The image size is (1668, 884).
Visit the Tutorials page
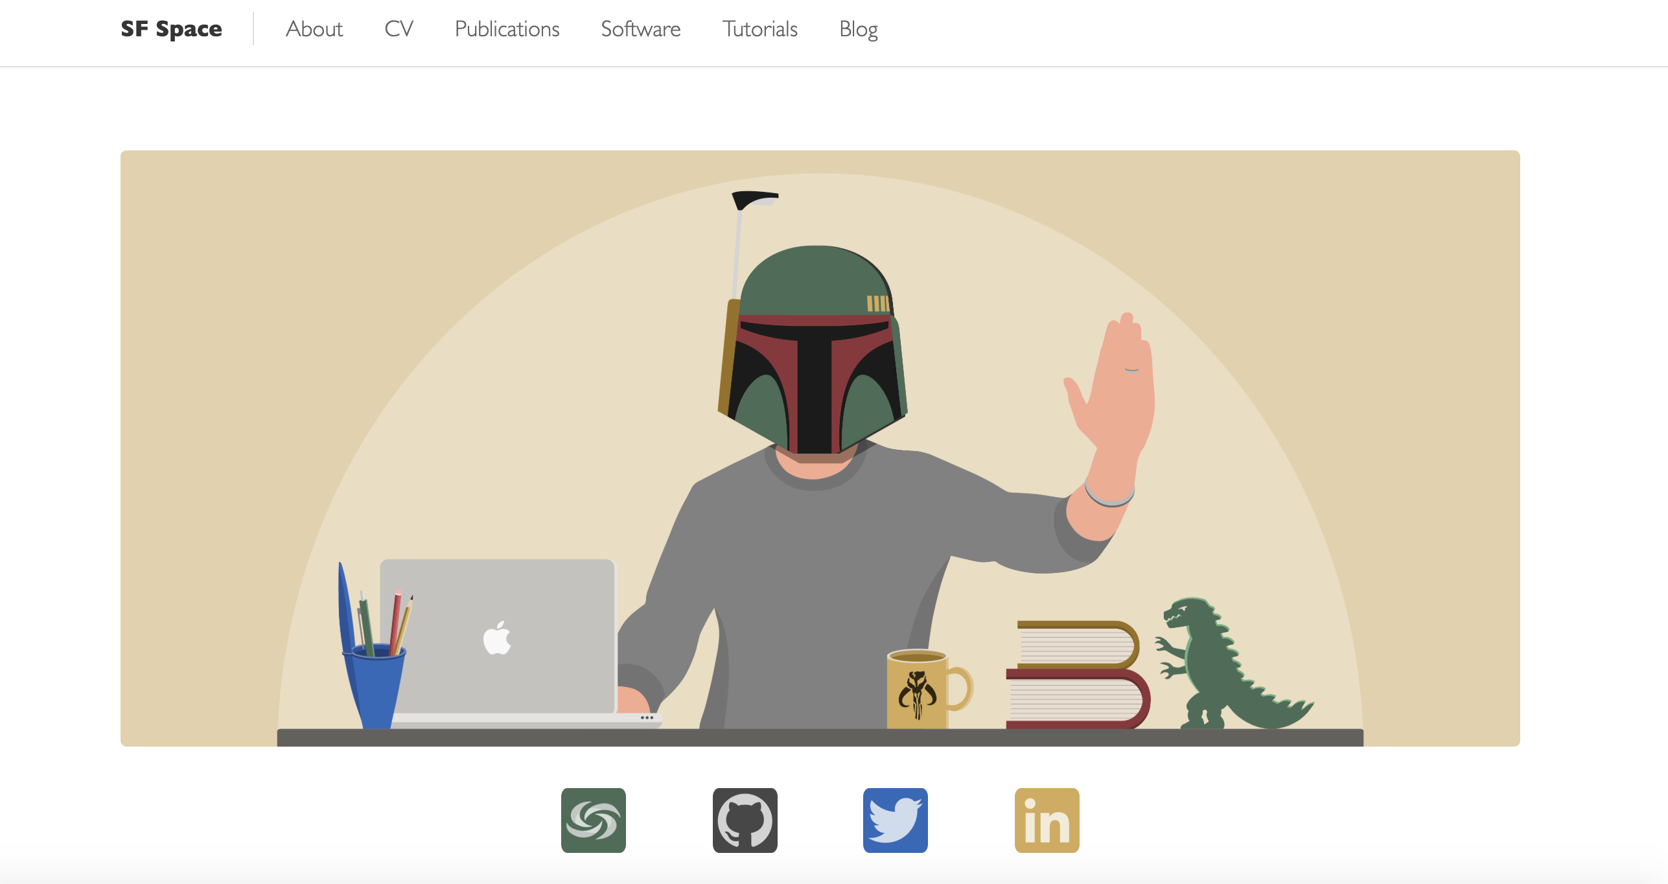click(x=759, y=29)
